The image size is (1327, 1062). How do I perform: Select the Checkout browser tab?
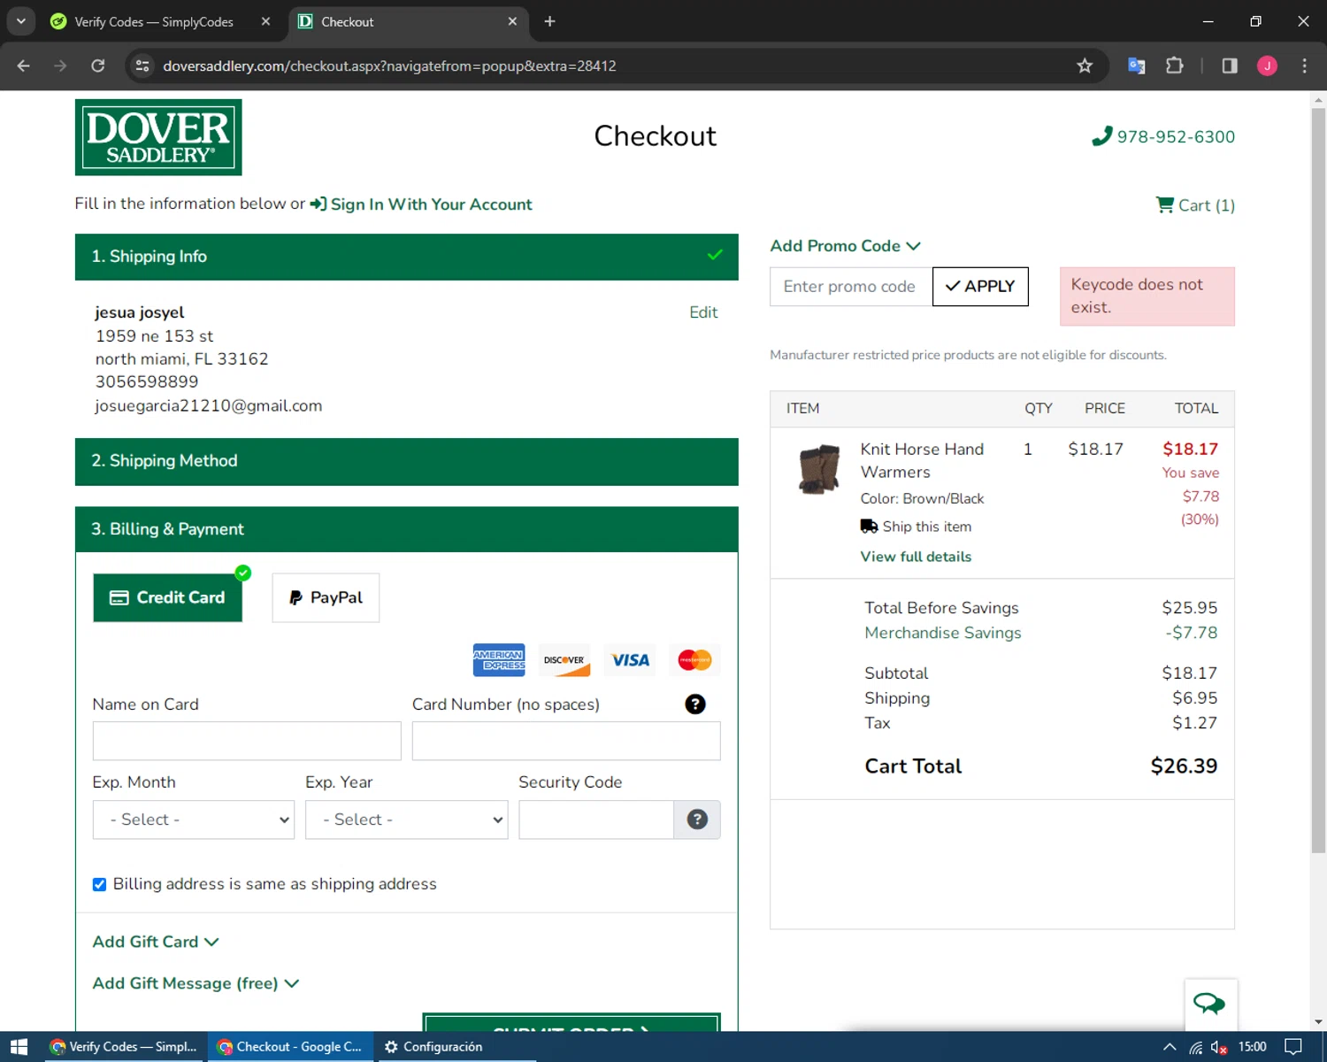[408, 21]
